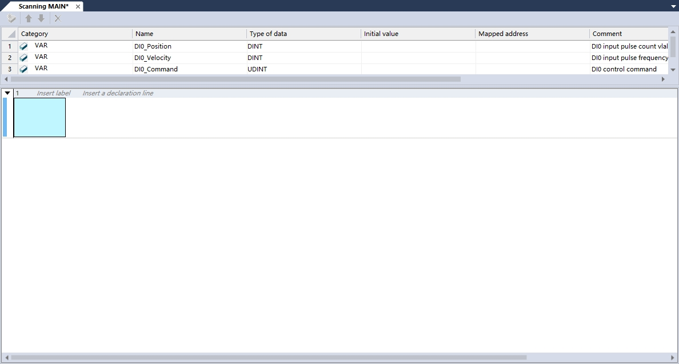Viewport: 679px width, 364px height.
Task: Select the Scanning MAIN tab
Action: (x=43, y=6)
